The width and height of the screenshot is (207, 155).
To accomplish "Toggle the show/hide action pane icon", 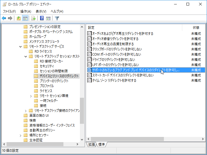I will click(x=48, y=18).
